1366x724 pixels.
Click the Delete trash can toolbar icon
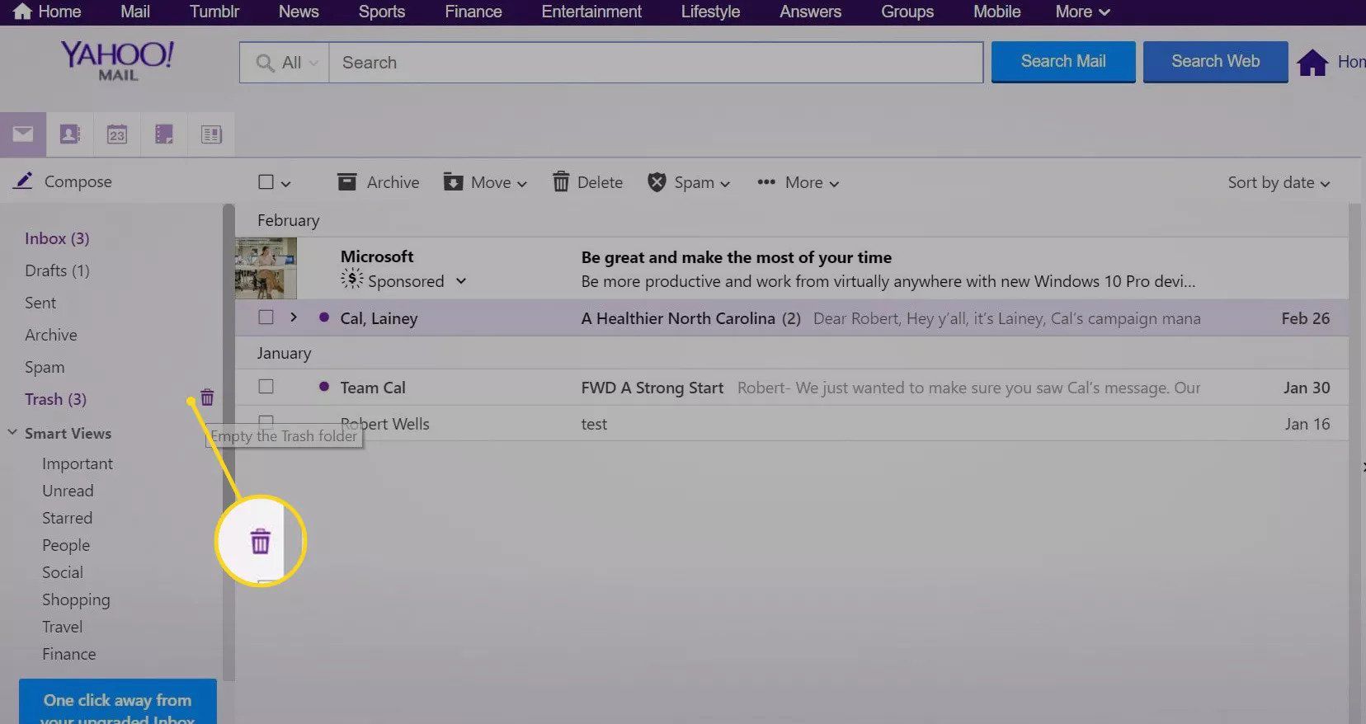(x=561, y=182)
